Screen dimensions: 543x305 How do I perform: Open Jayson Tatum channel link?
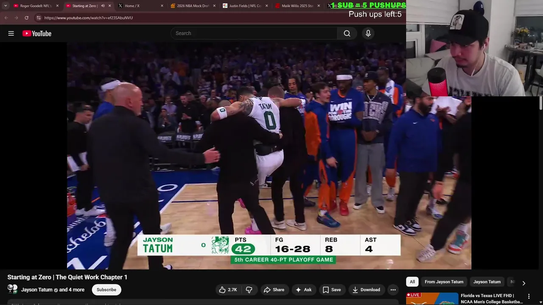point(37,290)
